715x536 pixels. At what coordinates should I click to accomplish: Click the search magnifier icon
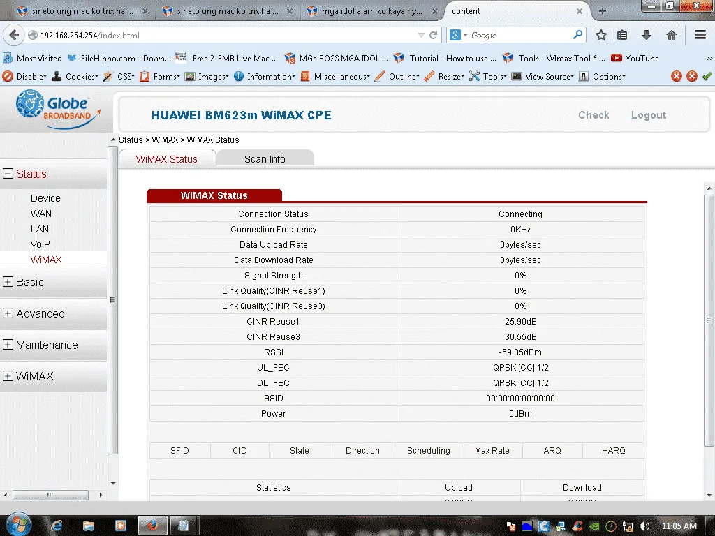(577, 35)
